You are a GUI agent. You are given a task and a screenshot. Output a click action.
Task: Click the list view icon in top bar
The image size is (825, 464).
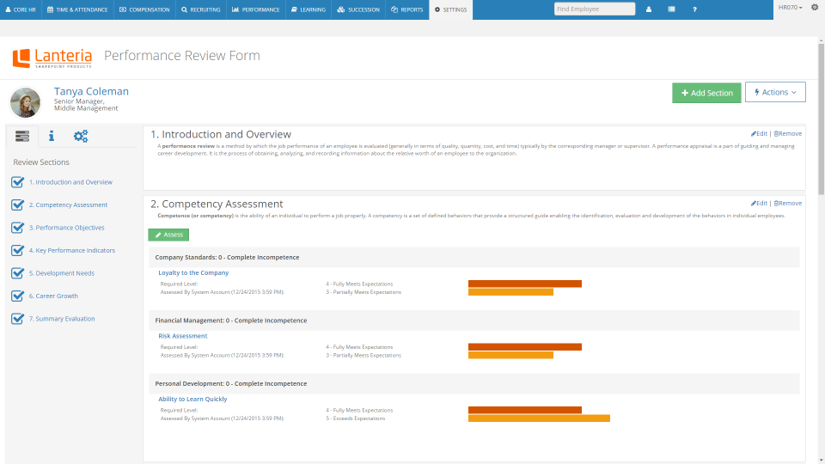[671, 9]
